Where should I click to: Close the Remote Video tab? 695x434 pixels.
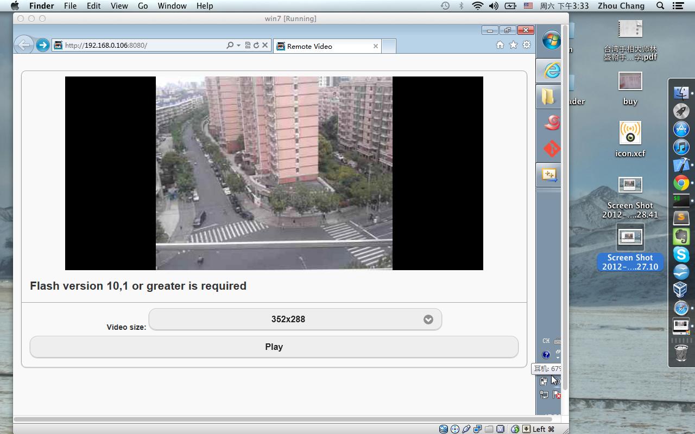point(375,46)
